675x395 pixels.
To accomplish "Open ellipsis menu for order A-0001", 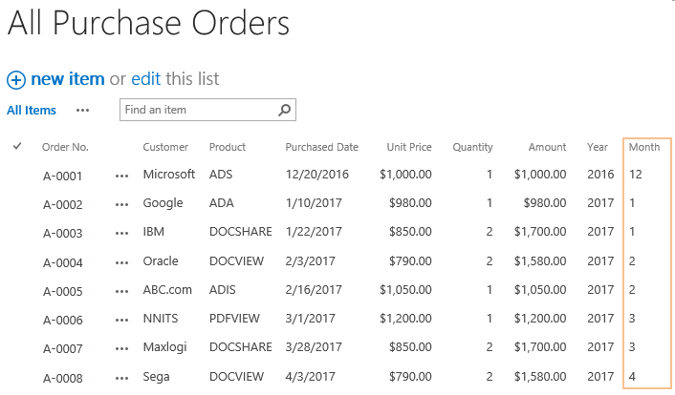I will click(121, 176).
